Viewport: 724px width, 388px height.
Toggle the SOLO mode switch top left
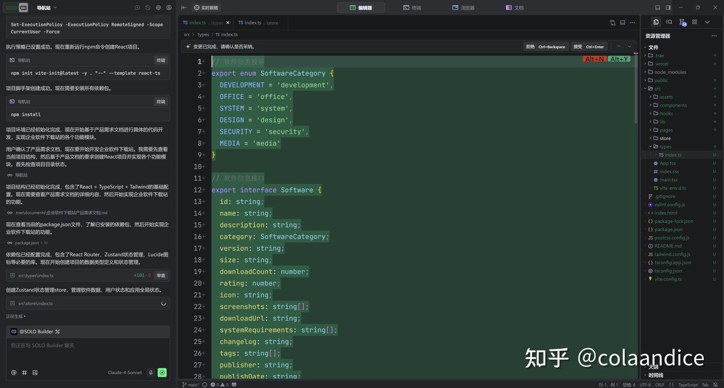click(19, 8)
